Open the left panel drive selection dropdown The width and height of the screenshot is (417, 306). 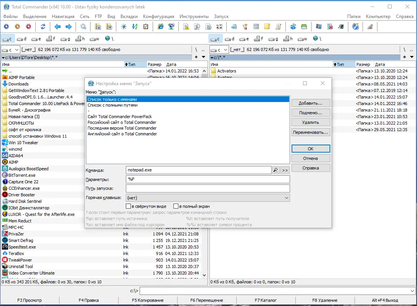[17, 49]
